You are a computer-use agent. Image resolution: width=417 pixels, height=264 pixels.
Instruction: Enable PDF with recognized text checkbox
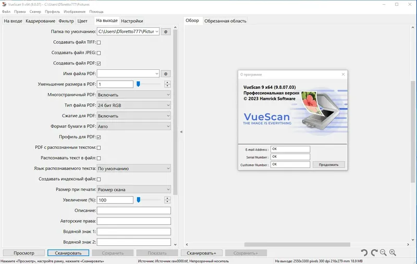[99, 148]
